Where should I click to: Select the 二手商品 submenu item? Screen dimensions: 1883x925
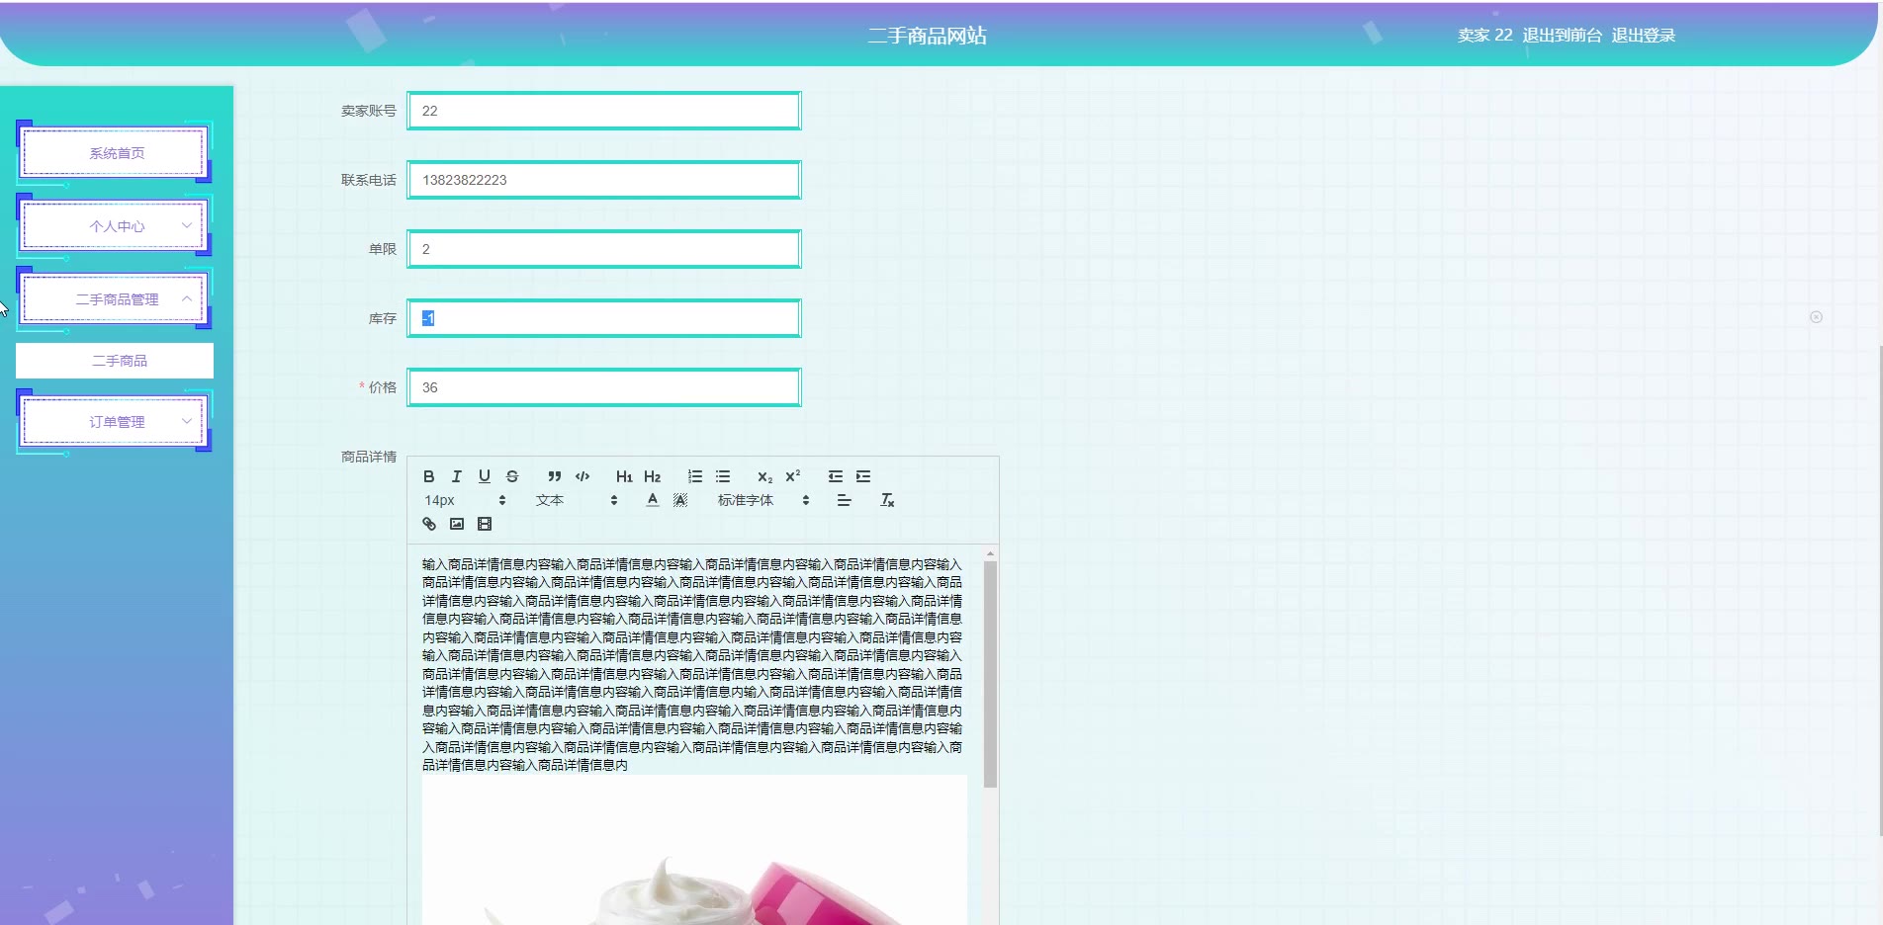click(x=115, y=361)
